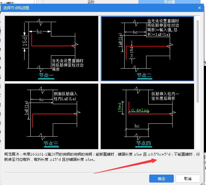Click the resize grip at dialog corner

point(201,184)
